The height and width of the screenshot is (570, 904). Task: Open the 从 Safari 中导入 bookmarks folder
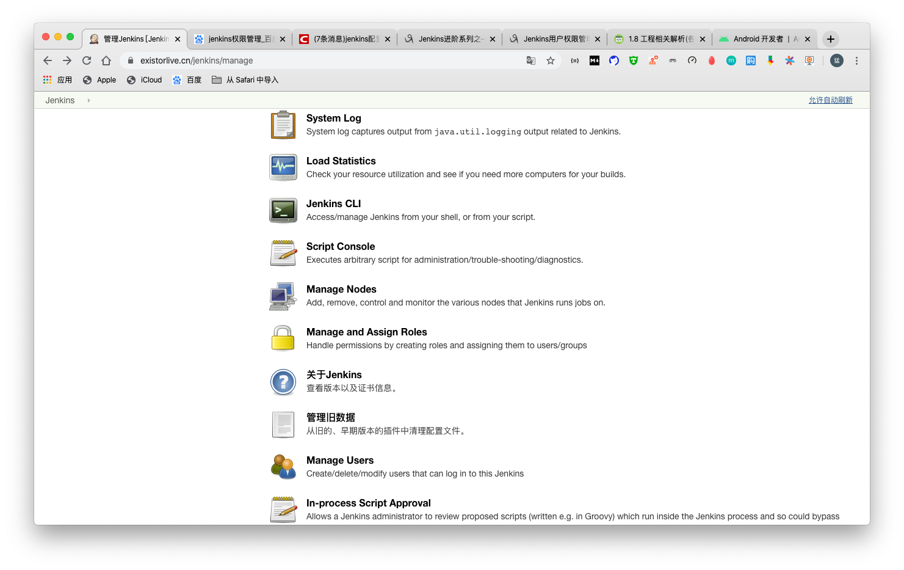(x=245, y=80)
